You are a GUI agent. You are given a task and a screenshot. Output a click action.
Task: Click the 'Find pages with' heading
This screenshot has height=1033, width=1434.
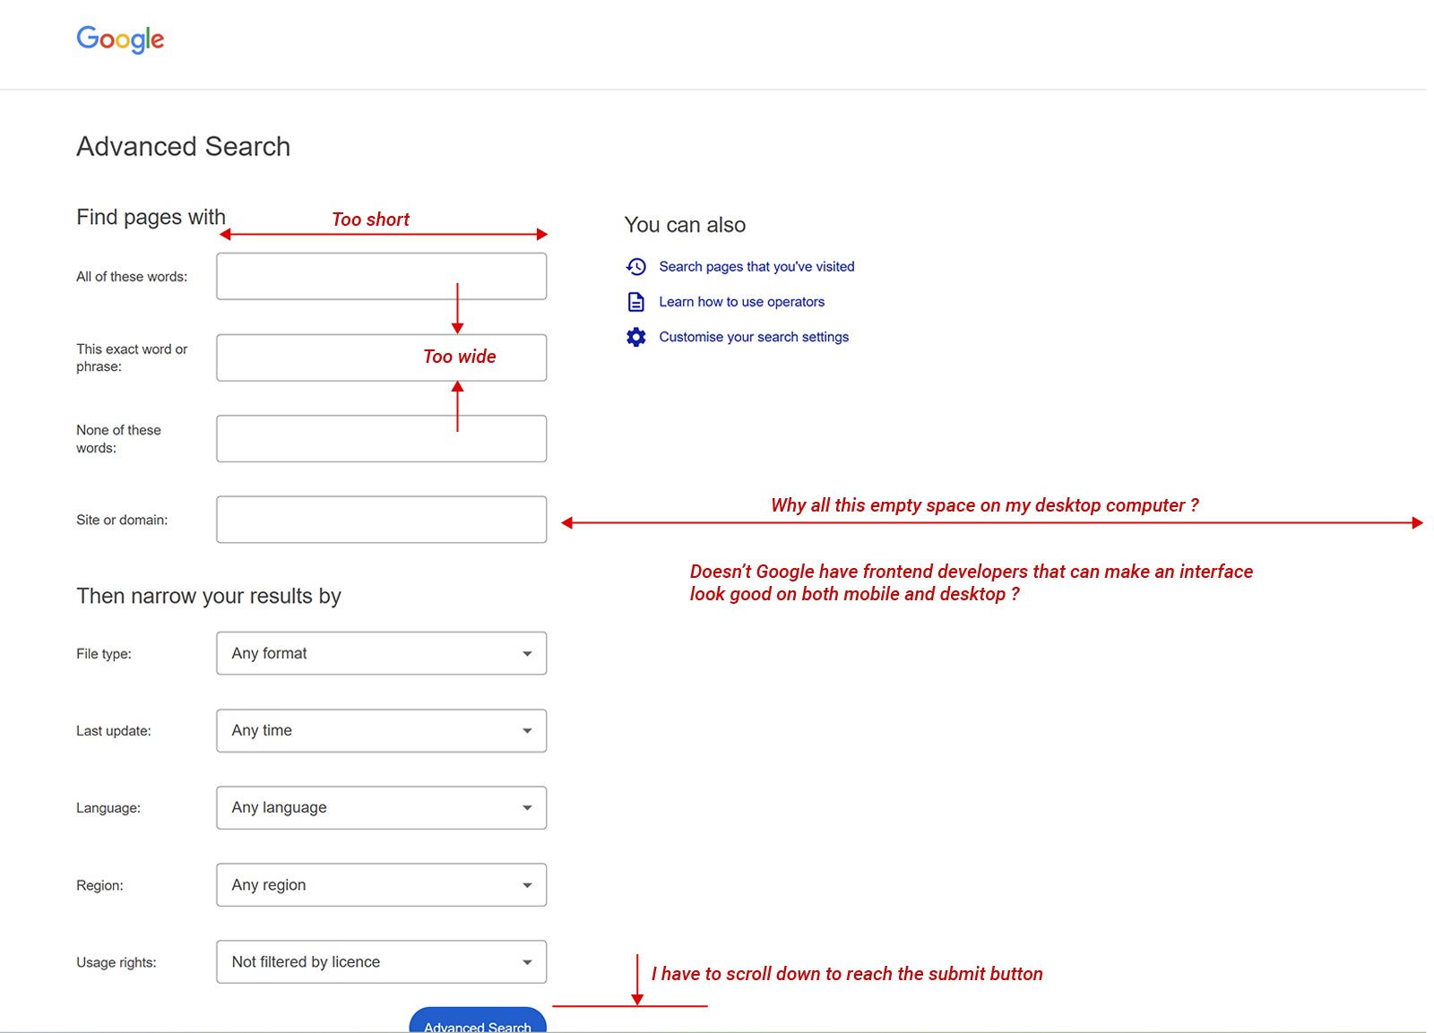pyautogui.click(x=151, y=218)
